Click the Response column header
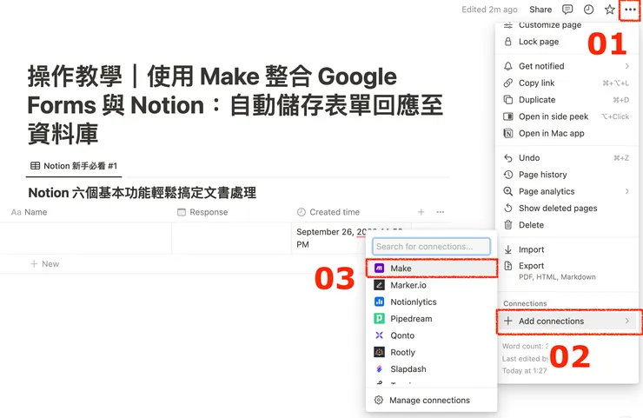Viewport: 643px width, 418px height. (232, 212)
